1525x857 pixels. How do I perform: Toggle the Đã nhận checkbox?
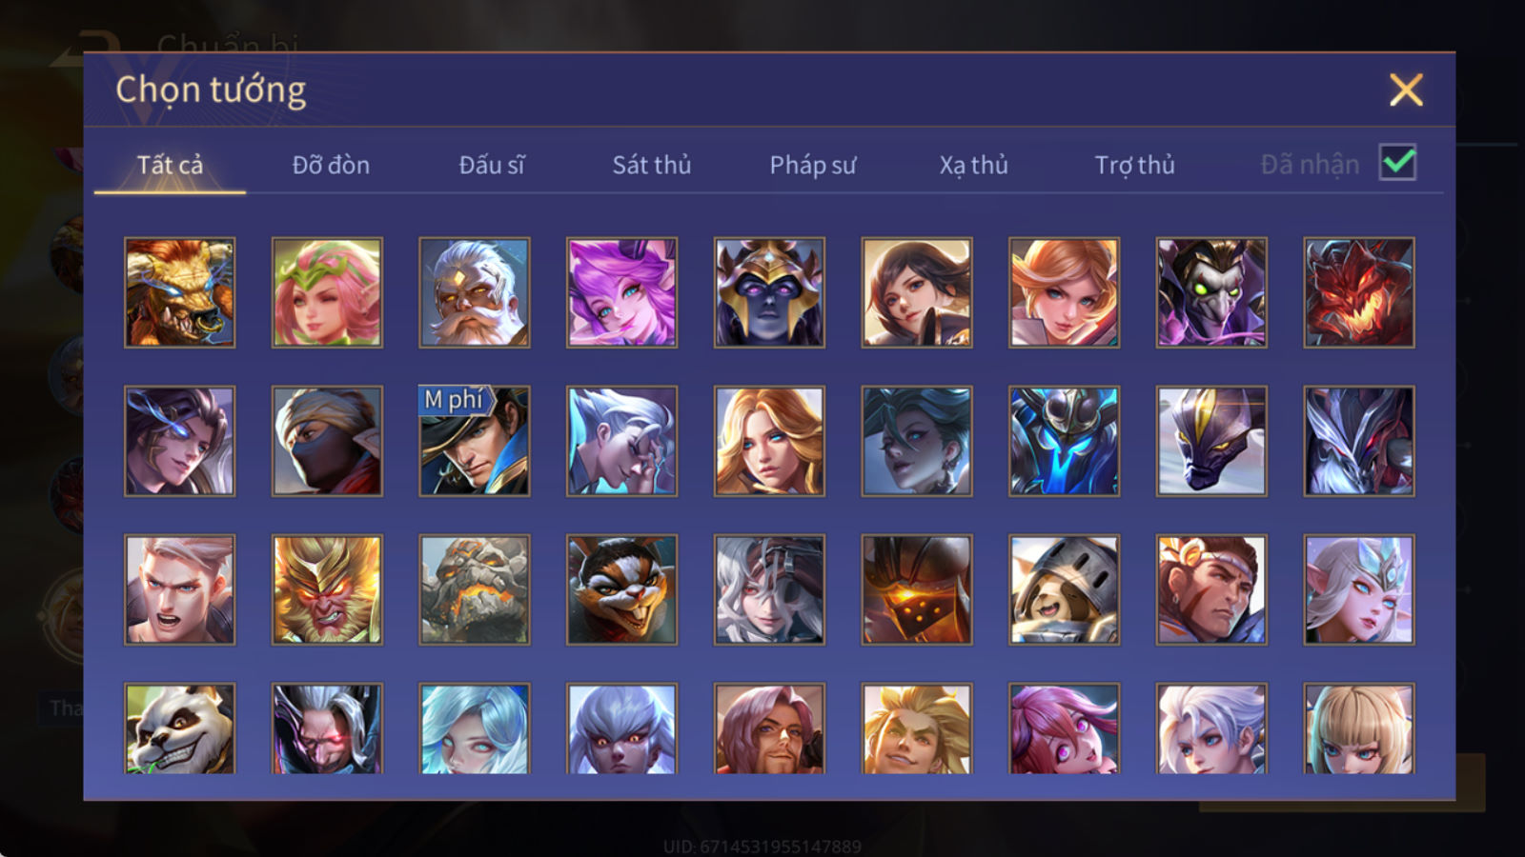1397,163
